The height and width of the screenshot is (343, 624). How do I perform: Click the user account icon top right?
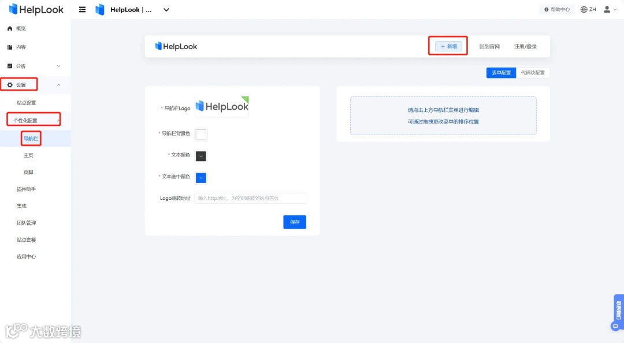point(607,9)
